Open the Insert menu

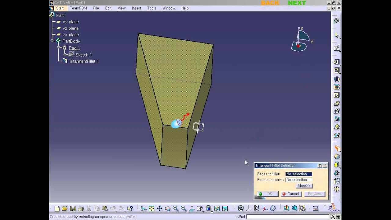[x=136, y=8]
